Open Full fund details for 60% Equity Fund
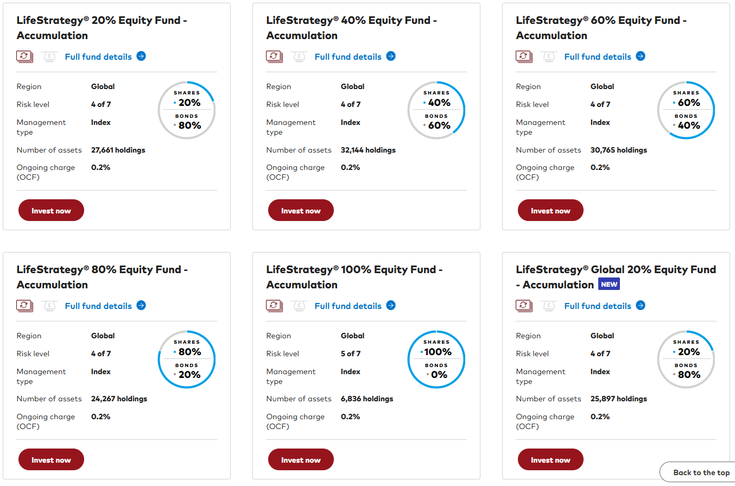This screenshot has width=735, height=486. (598, 57)
